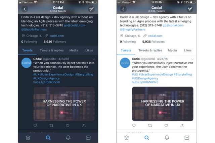Expand tweet options chevron in light mode
This screenshot has height=143, width=215.
click(x=192, y=59)
